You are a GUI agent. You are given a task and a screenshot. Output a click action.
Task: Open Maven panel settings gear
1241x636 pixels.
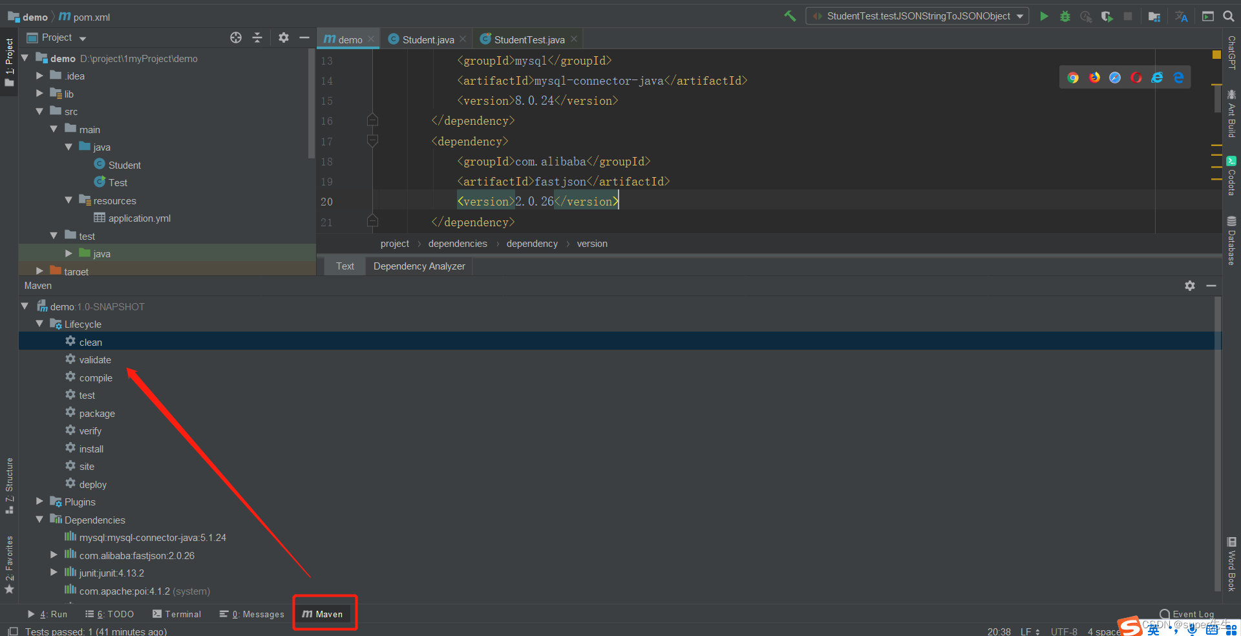pos(1190,286)
